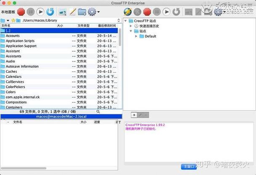Click the greyed view icon in the remote toolbar
This screenshot has height=175, width=256.
[x=188, y=12]
